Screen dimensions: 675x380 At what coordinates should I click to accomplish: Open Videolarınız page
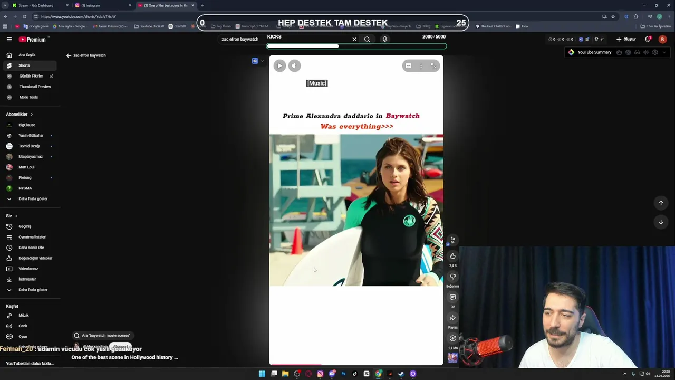[28, 269]
